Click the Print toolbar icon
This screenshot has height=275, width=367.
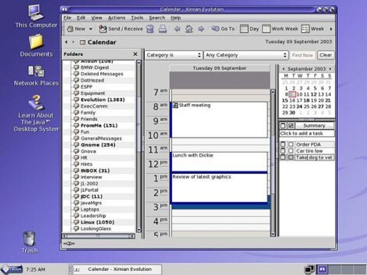[162, 29]
